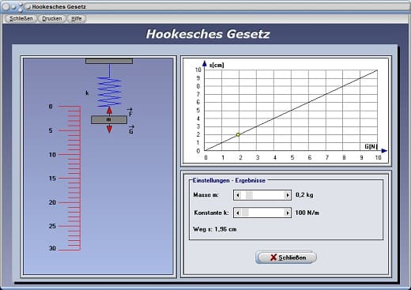411x290 pixels.
Task: Click the blue vertical axis arrowhead
Action: click(x=205, y=63)
